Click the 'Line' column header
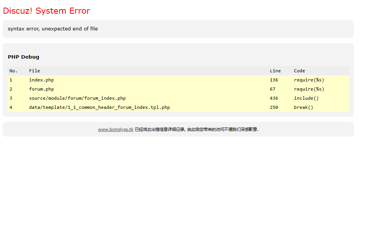Image resolution: width=390 pixels, height=250 pixels. pos(275,71)
